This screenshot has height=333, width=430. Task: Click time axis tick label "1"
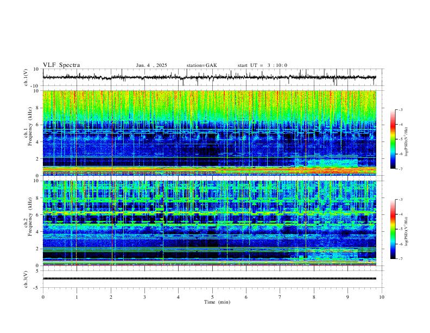click(77, 297)
